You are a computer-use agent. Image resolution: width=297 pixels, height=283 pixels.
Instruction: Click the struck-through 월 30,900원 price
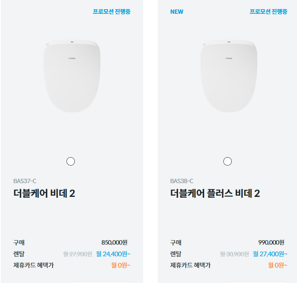[x=234, y=254]
